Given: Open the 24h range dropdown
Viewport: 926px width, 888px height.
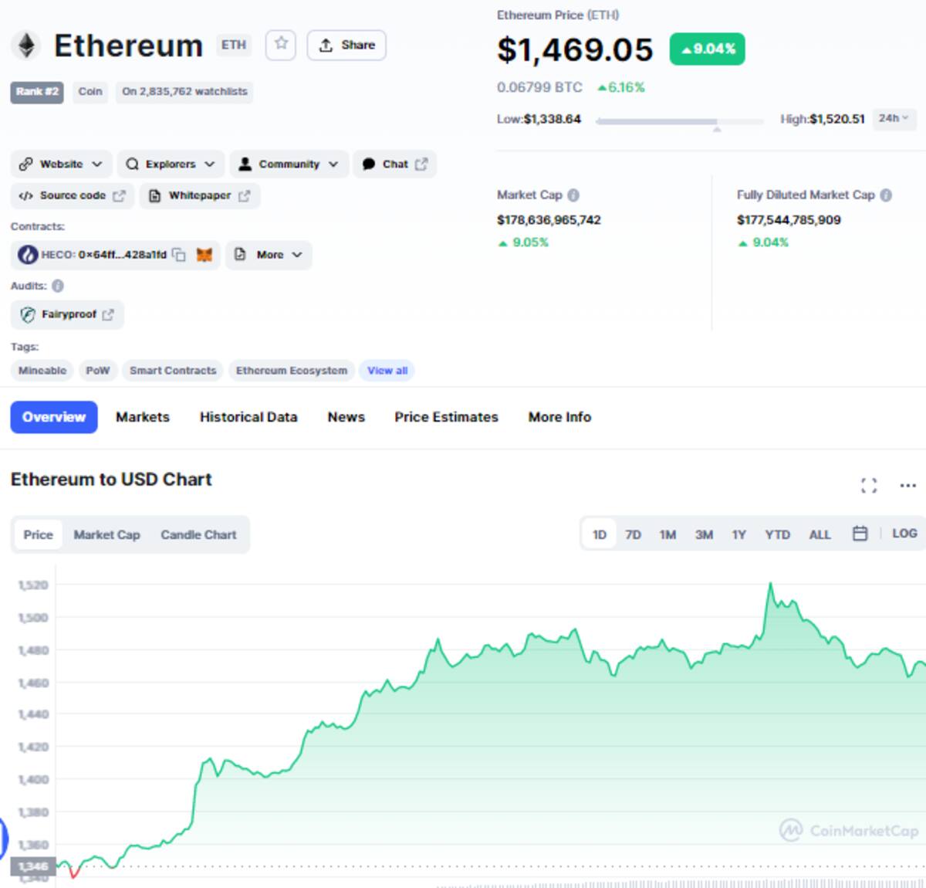Looking at the screenshot, I should (x=894, y=118).
